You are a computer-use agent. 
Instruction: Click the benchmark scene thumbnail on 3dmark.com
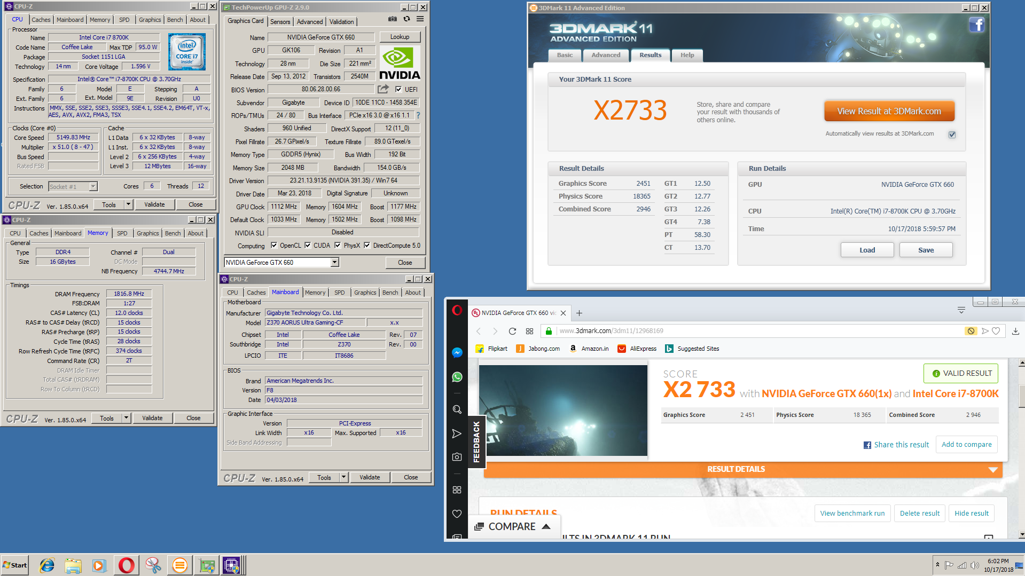(x=563, y=411)
